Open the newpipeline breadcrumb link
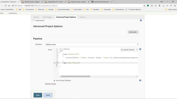 [13, 13]
